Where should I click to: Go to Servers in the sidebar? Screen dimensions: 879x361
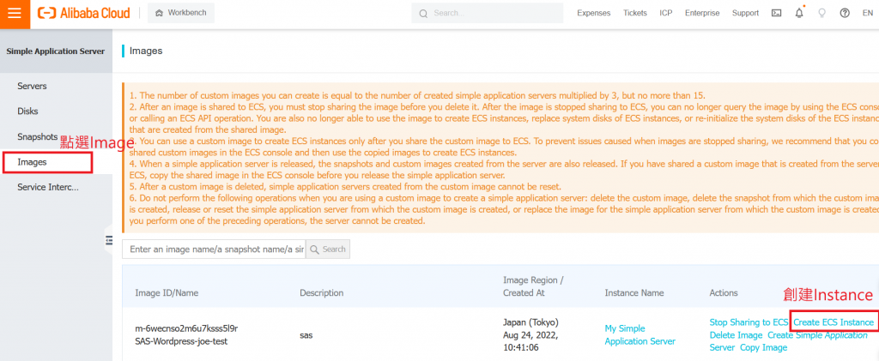click(x=32, y=86)
